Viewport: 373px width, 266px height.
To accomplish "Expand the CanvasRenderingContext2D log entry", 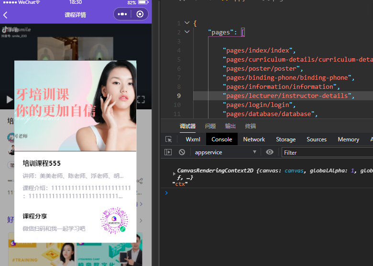I will pos(174,174).
